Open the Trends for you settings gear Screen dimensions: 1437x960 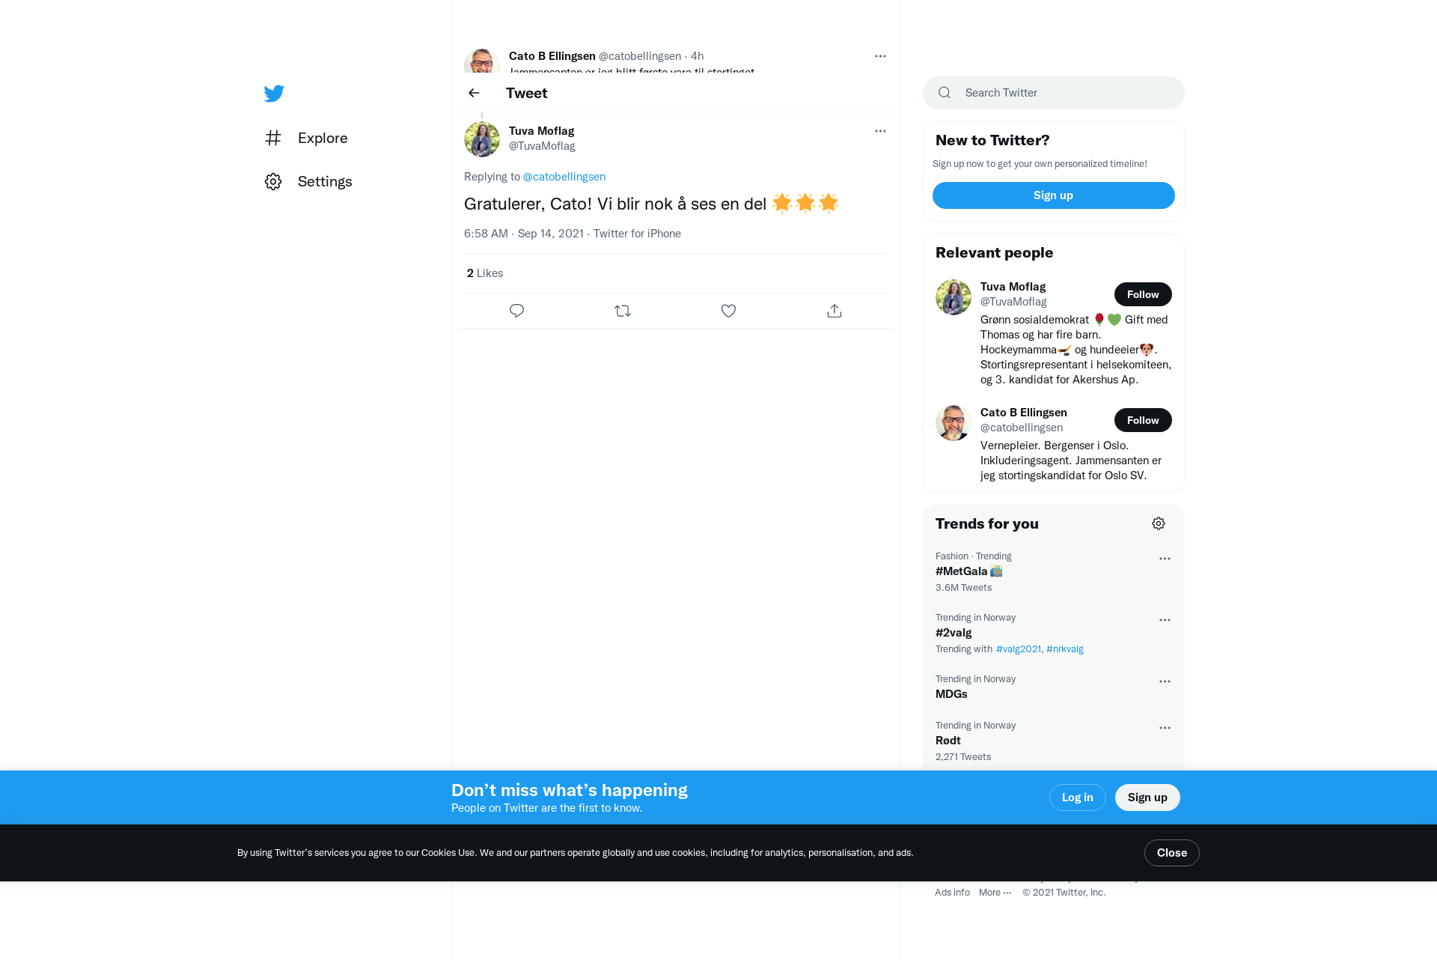tap(1159, 523)
